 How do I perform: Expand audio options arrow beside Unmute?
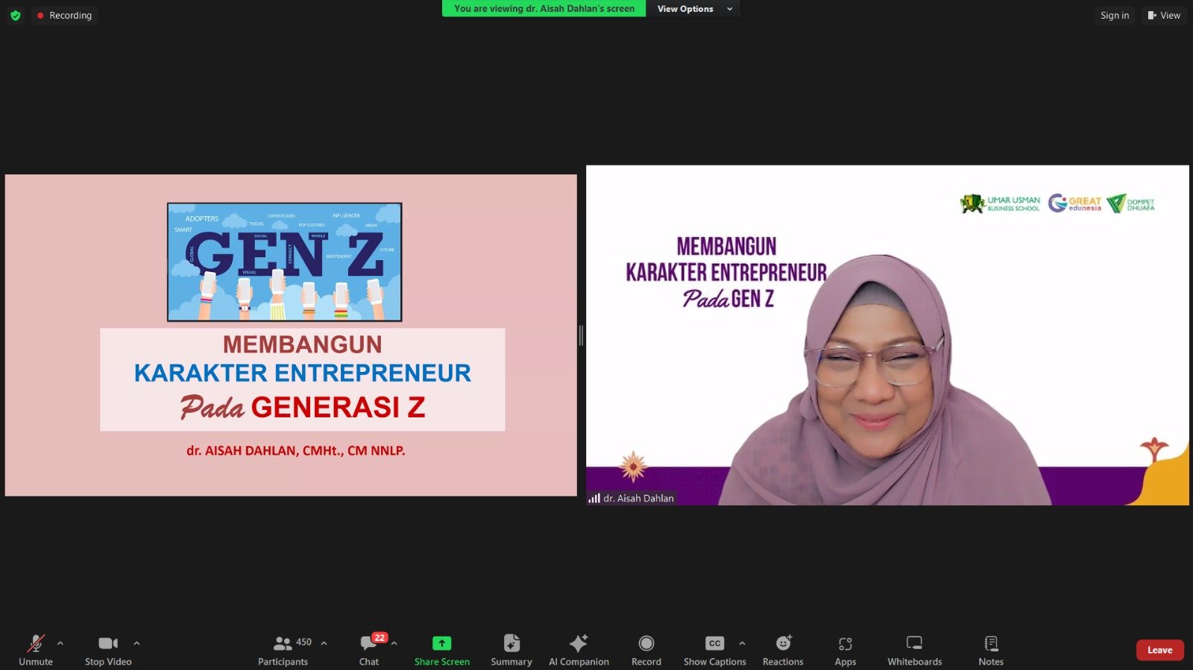point(60,643)
